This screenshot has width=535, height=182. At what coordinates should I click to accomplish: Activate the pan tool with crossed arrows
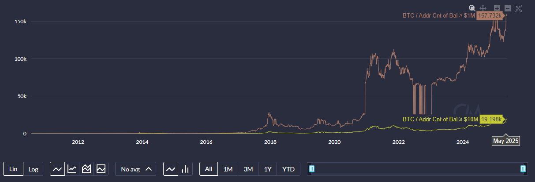[x=483, y=8]
